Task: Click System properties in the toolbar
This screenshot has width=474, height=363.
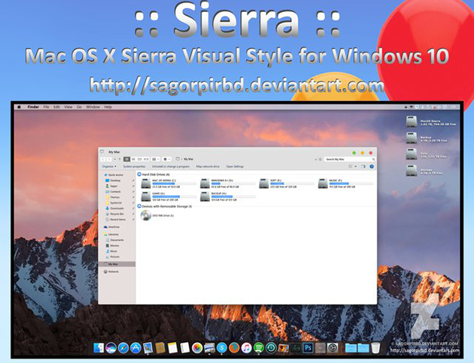Action: (x=135, y=166)
